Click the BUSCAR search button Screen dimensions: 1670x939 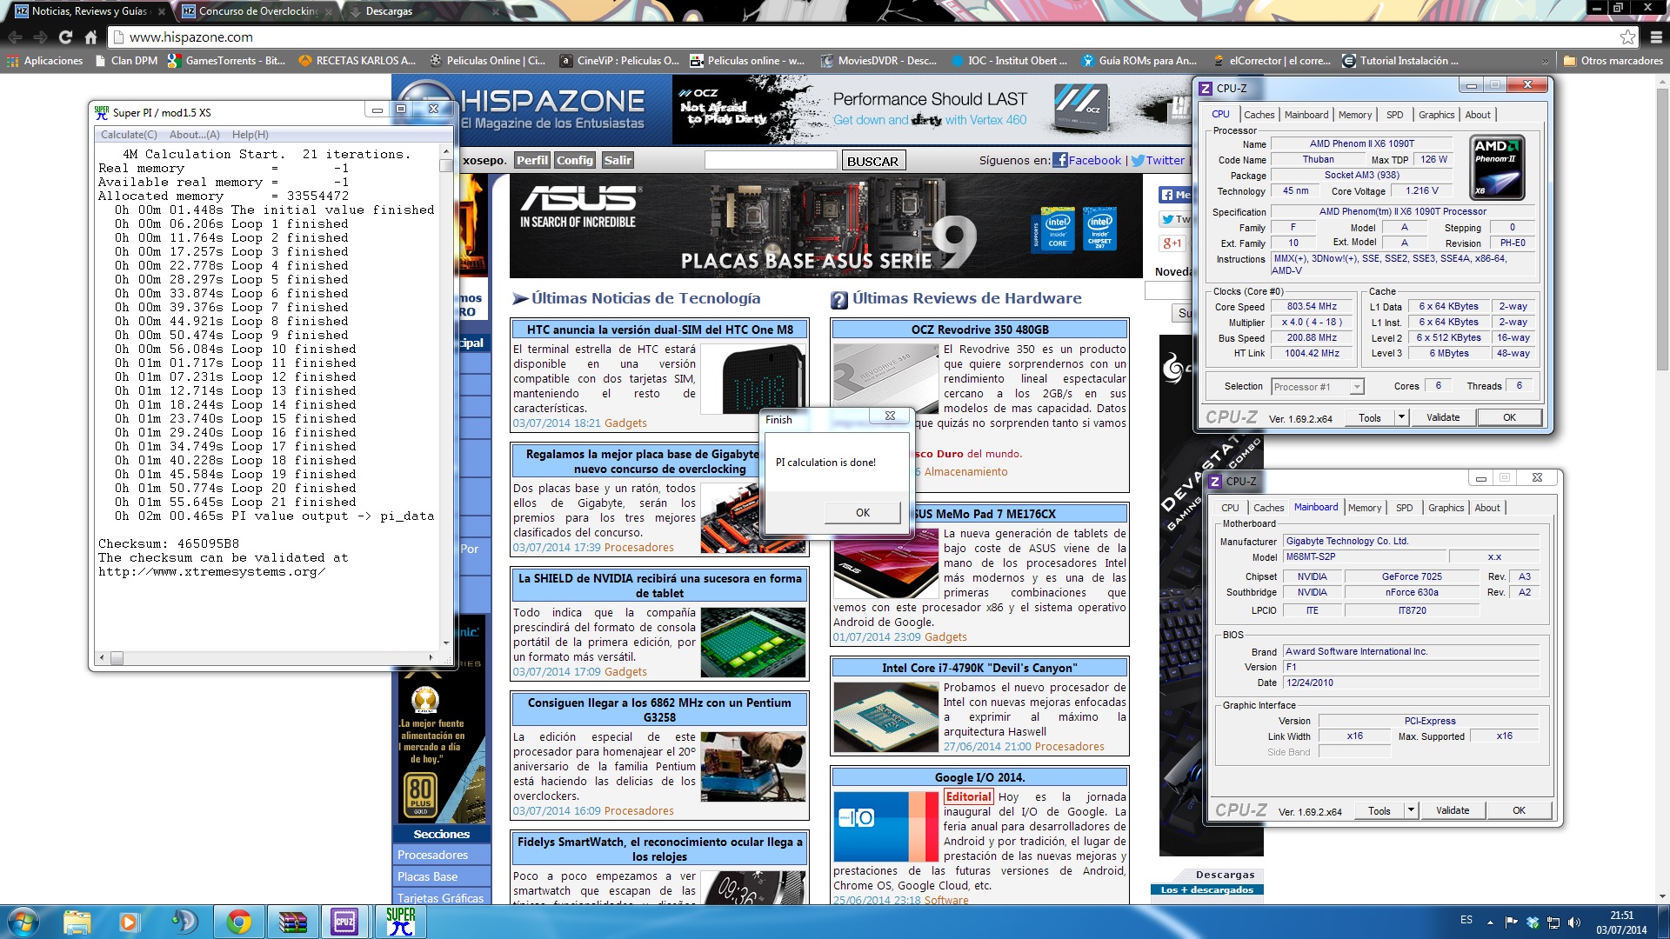tap(872, 161)
